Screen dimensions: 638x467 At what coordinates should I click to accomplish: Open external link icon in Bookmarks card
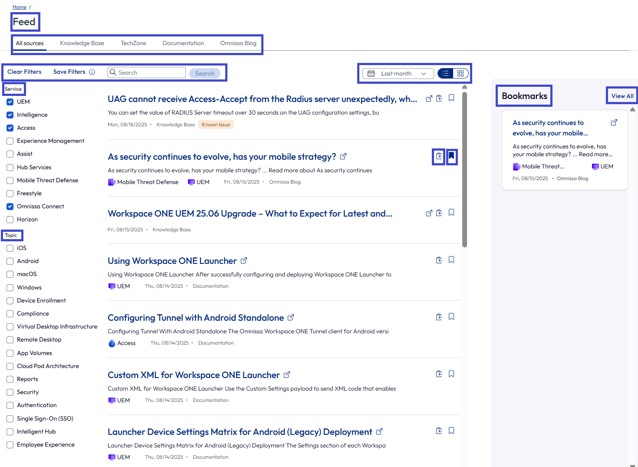(614, 122)
